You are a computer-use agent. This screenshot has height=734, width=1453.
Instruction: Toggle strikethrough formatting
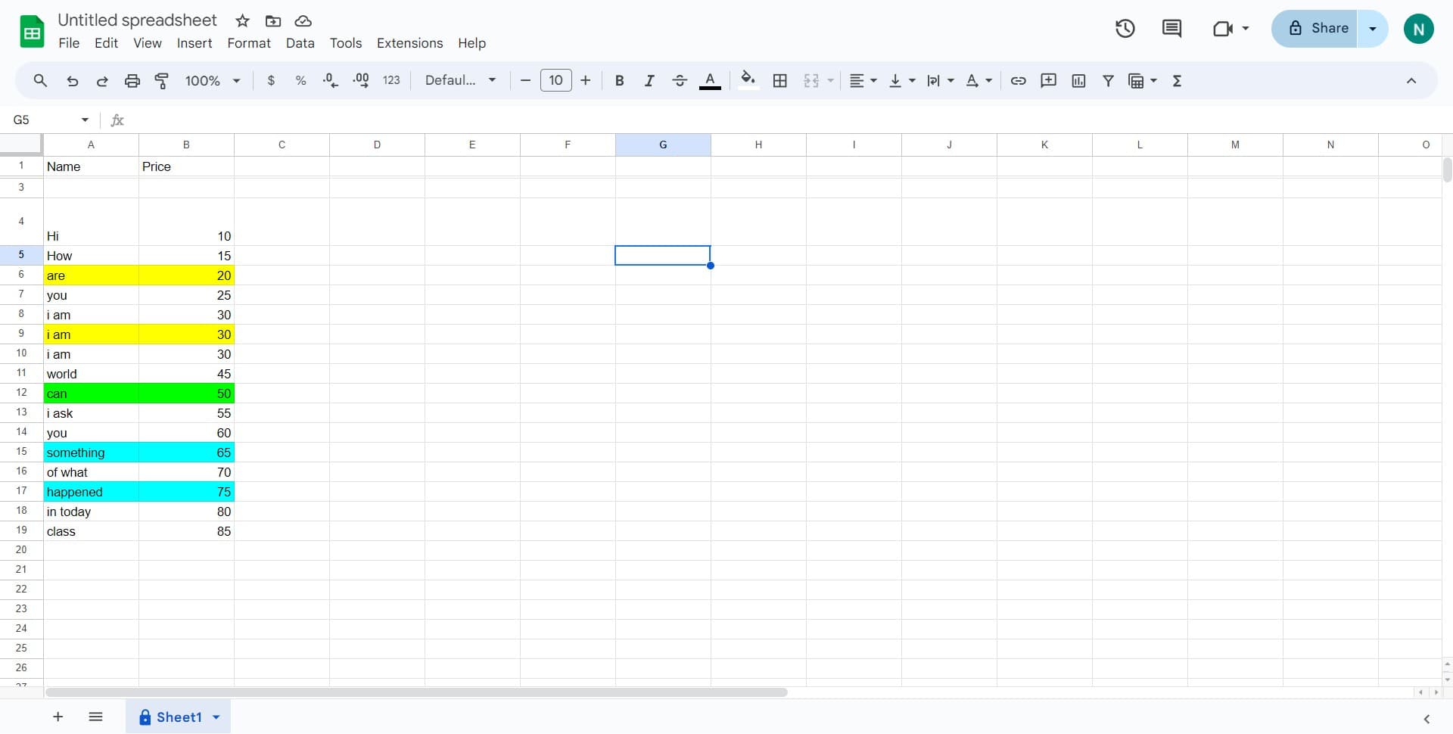coord(680,81)
